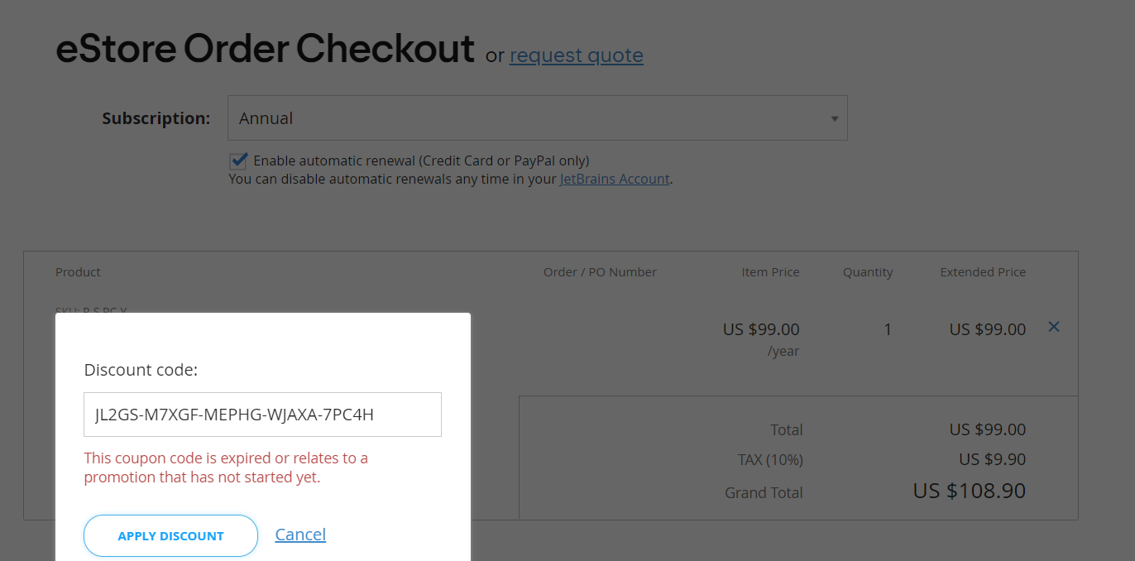The width and height of the screenshot is (1135, 561).
Task: Cancel the discount code dialog
Action: click(300, 535)
